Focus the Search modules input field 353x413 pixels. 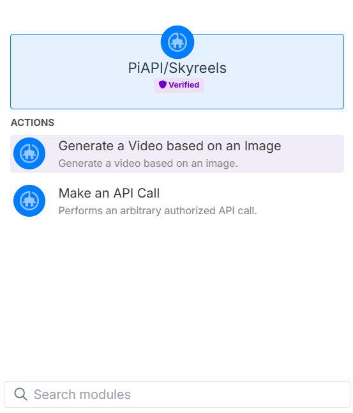pyautogui.click(x=177, y=394)
